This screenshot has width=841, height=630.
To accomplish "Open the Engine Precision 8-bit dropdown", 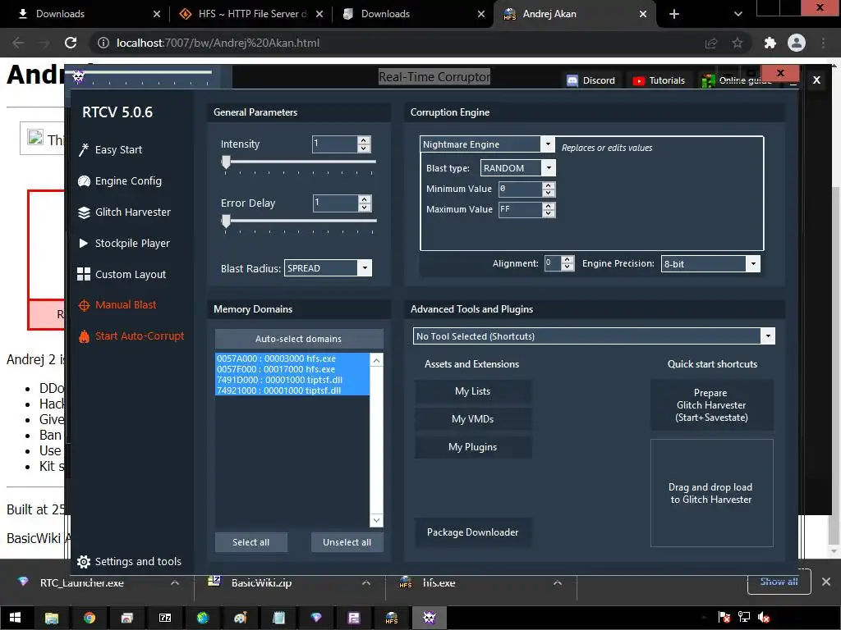I will point(753,263).
